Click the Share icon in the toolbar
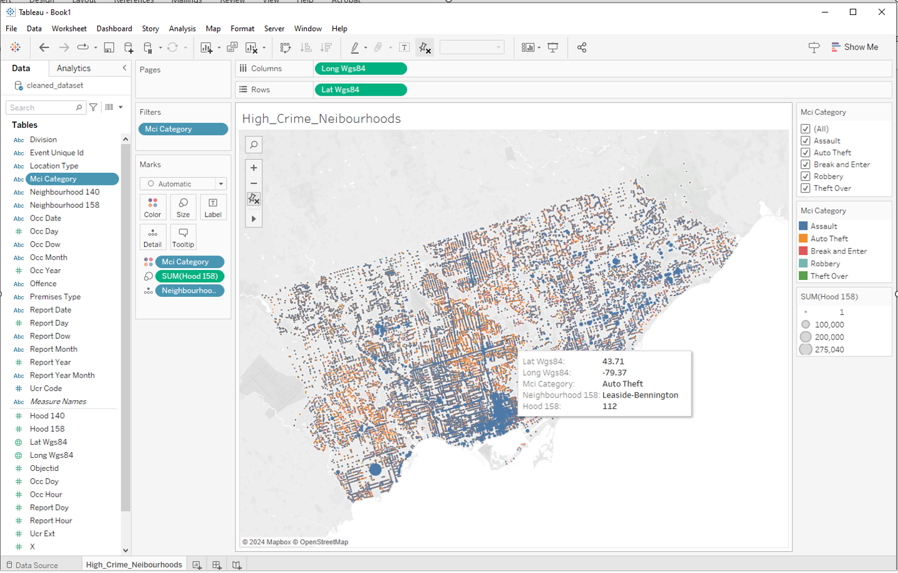The height and width of the screenshot is (573, 898). [x=582, y=48]
